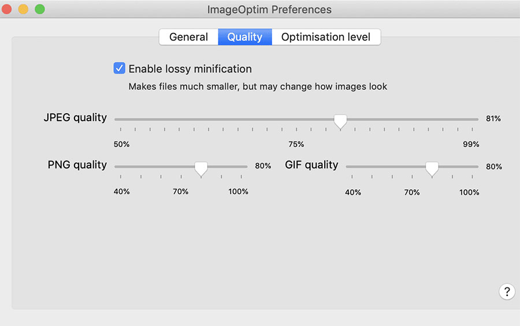520x326 pixels.
Task: Click the ImageOptim Preferences title bar text
Action: pyautogui.click(x=269, y=10)
